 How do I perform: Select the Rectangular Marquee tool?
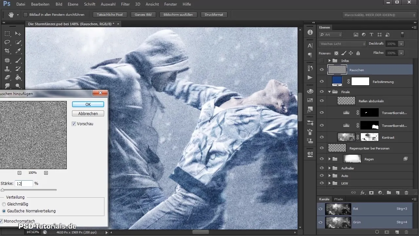coord(7,34)
